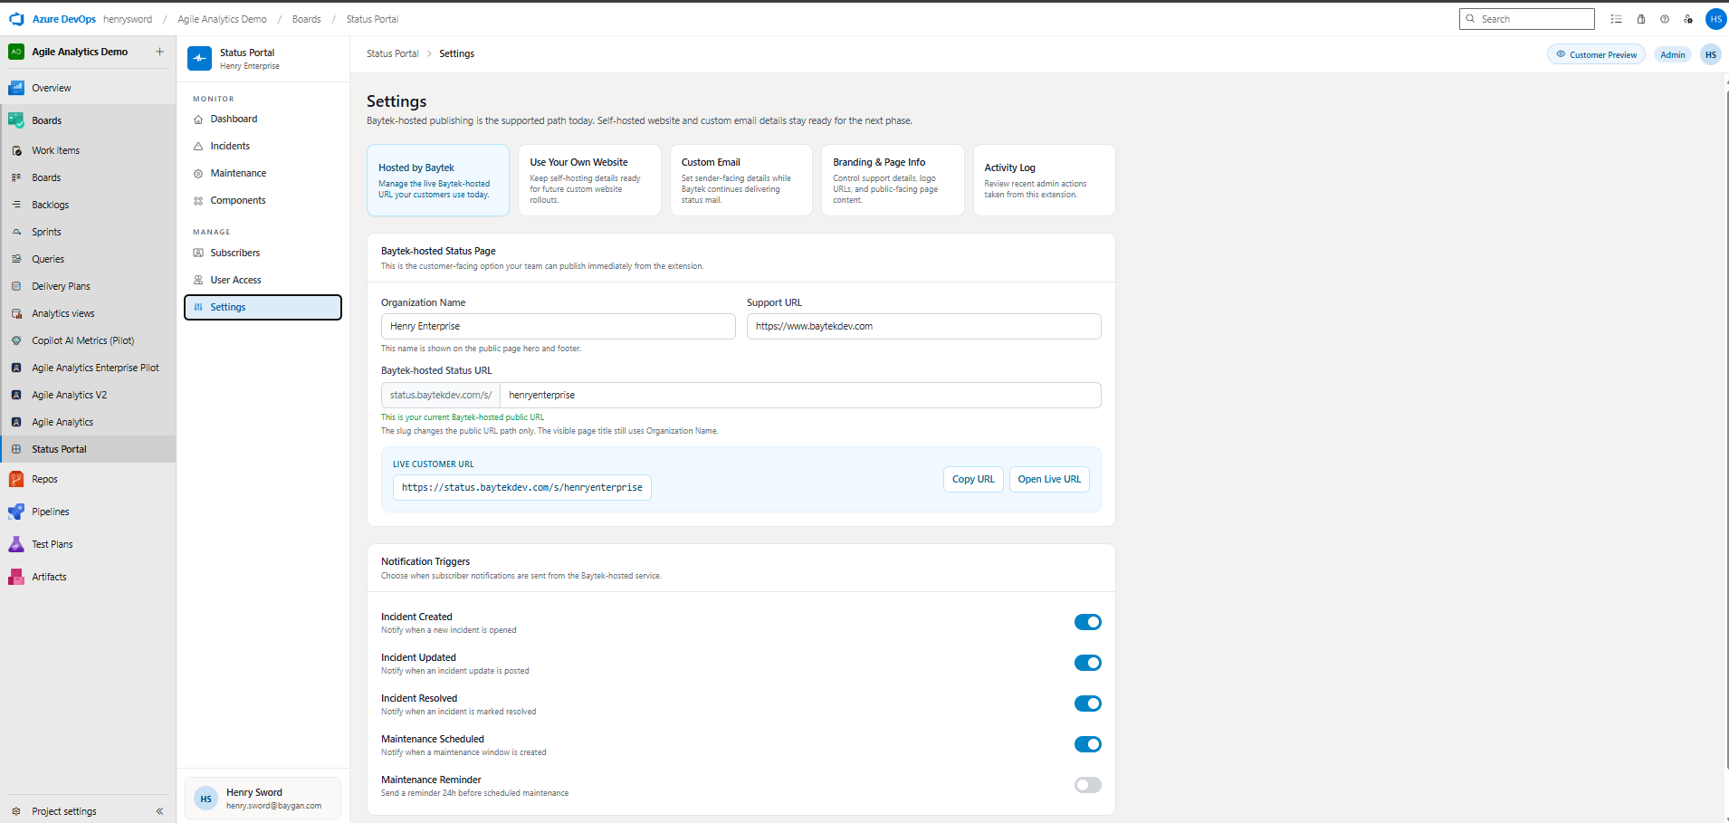The width and height of the screenshot is (1729, 823).
Task: Open the Azure DevOps Marketplace icon
Action: click(x=1640, y=18)
